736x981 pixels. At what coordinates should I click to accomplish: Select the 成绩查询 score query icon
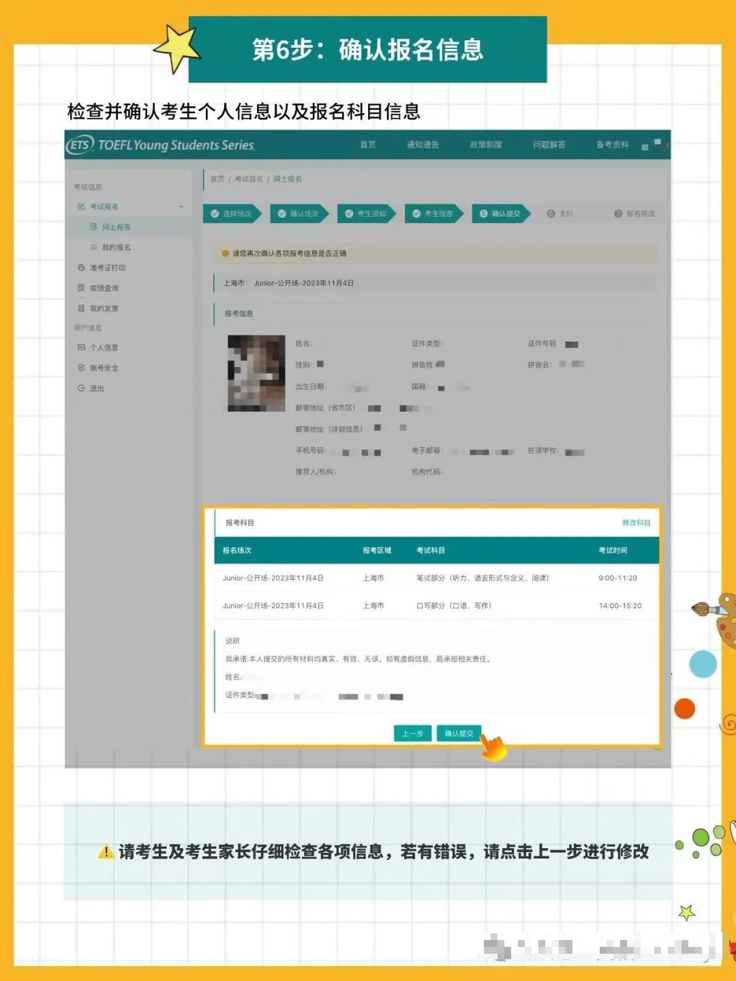[x=82, y=288]
